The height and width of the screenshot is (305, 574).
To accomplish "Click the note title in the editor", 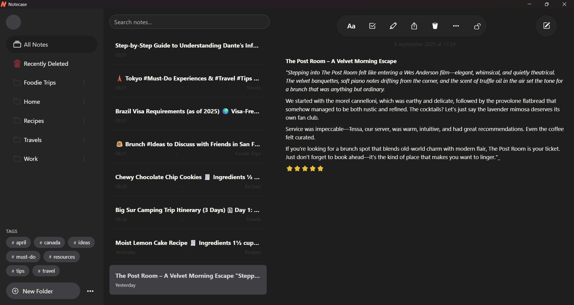I will pos(341,61).
